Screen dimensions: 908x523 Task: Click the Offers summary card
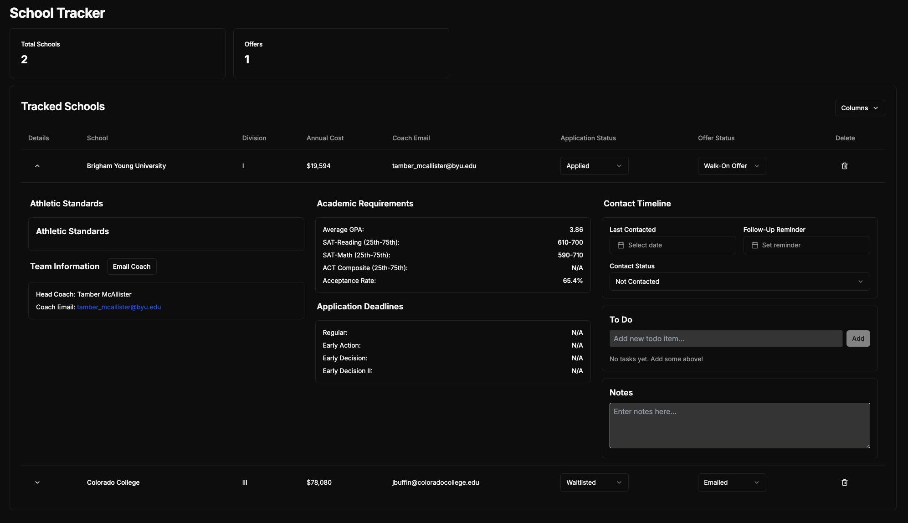pyautogui.click(x=341, y=53)
